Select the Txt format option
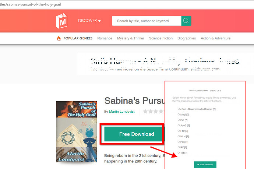The image size is (254, 169). [x=179, y=153]
